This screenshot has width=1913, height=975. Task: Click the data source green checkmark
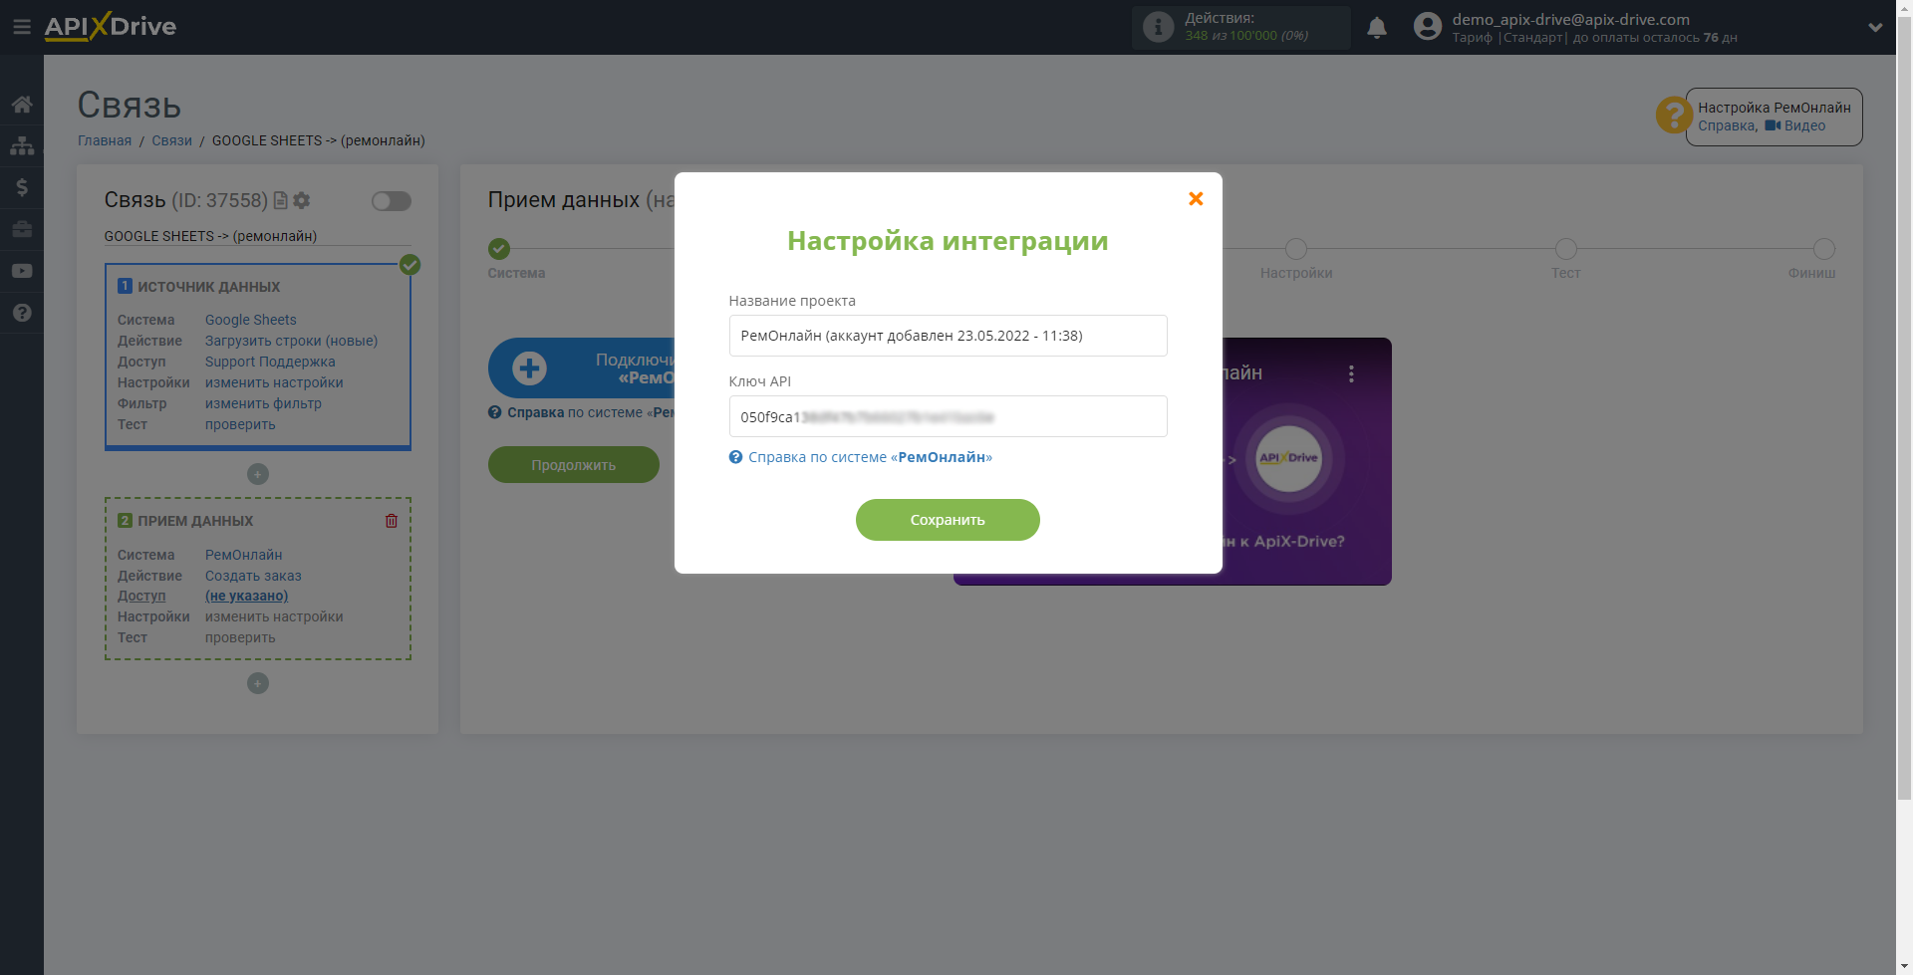tap(410, 265)
